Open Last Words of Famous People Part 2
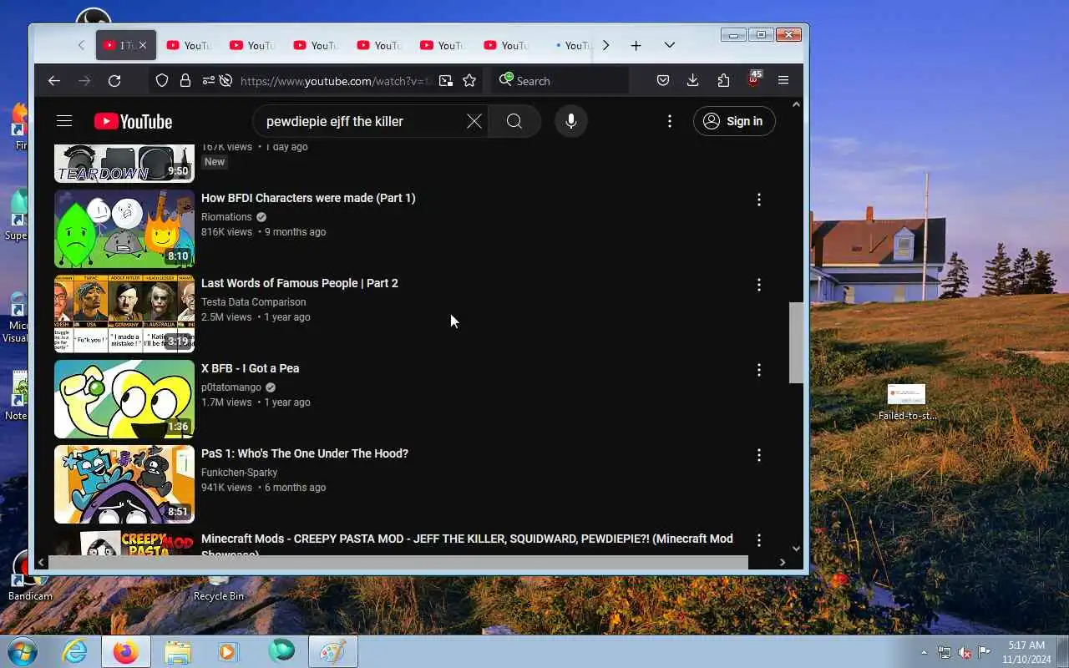The height and width of the screenshot is (668, 1069). click(300, 283)
